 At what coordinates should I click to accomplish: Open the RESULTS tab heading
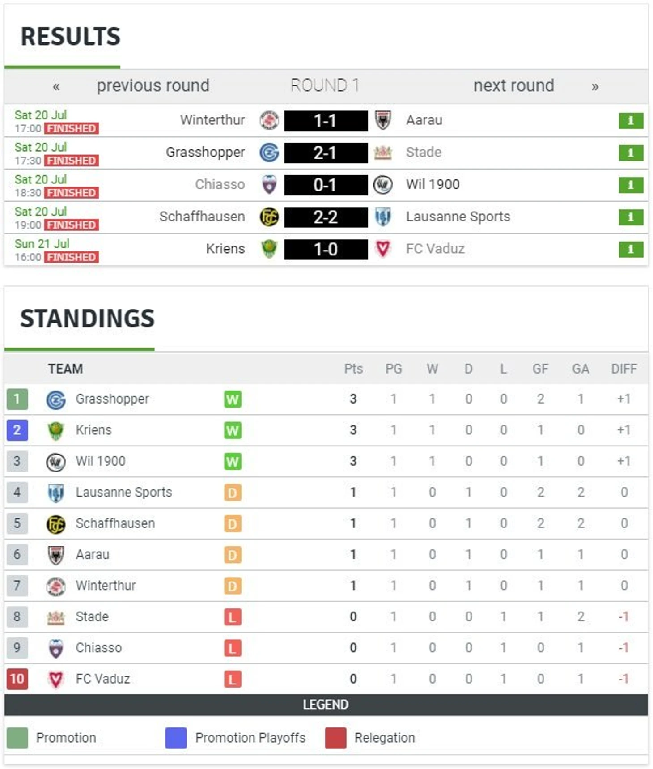pos(70,37)
